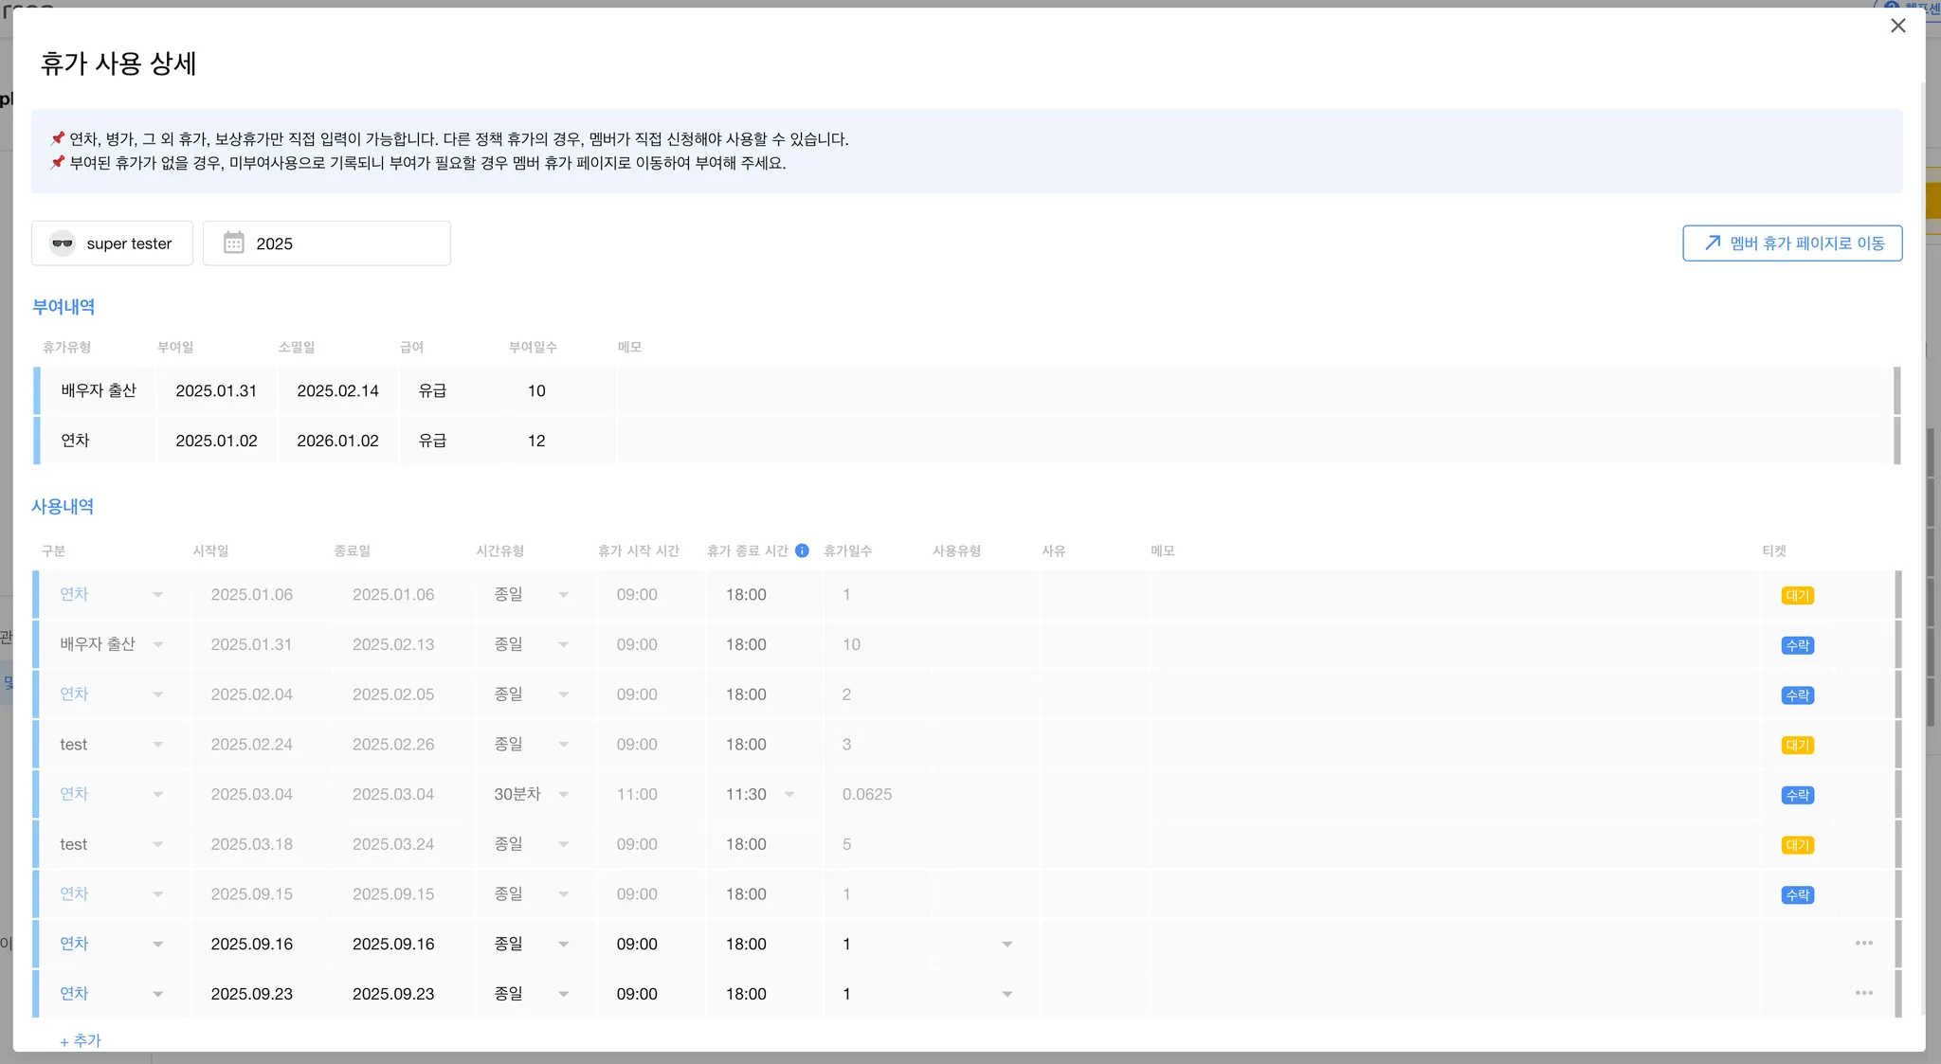Click the calendar icon next to 2025
This screenshot has height=1064, width=1941.
[233, 243]
